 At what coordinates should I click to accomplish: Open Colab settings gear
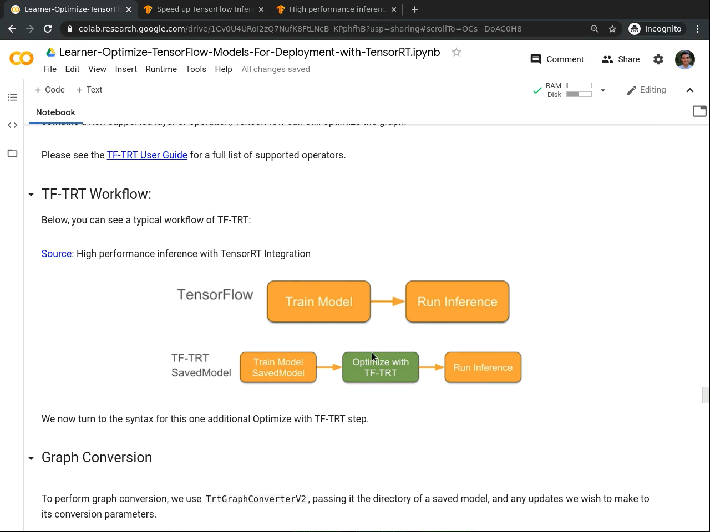(x=658, y=59)
